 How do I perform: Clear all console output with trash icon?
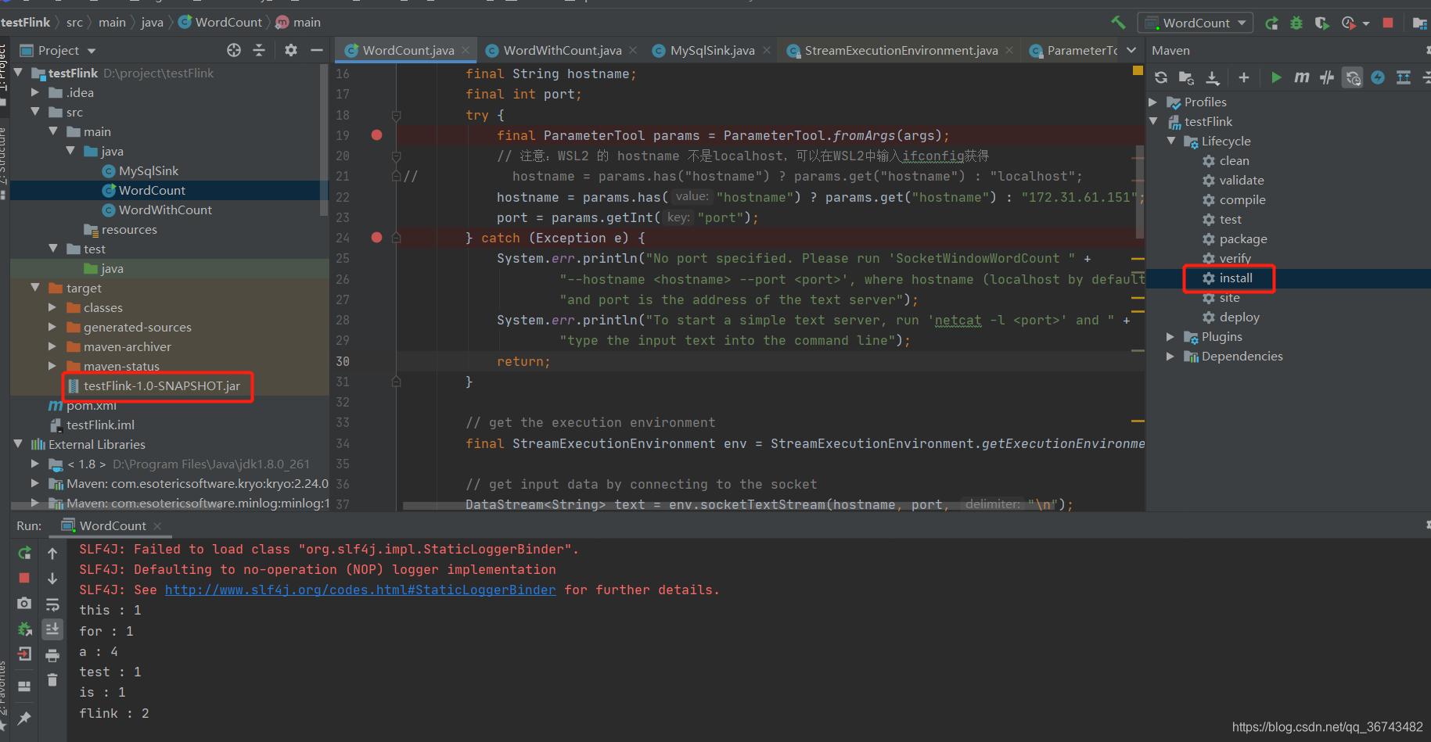[x=52, y=680]
